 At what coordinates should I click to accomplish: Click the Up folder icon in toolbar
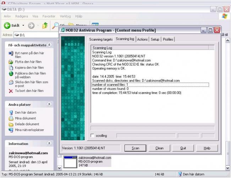[x=45, y=26]
